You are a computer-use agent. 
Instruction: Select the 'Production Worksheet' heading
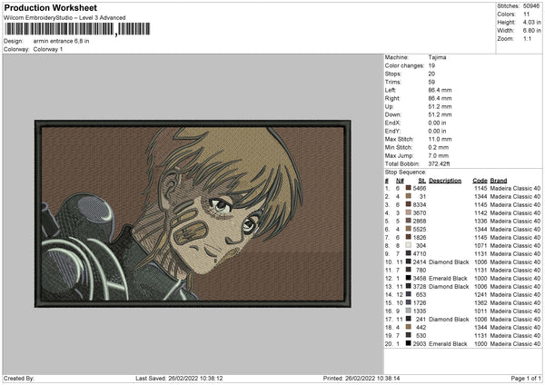coord(50,7)
